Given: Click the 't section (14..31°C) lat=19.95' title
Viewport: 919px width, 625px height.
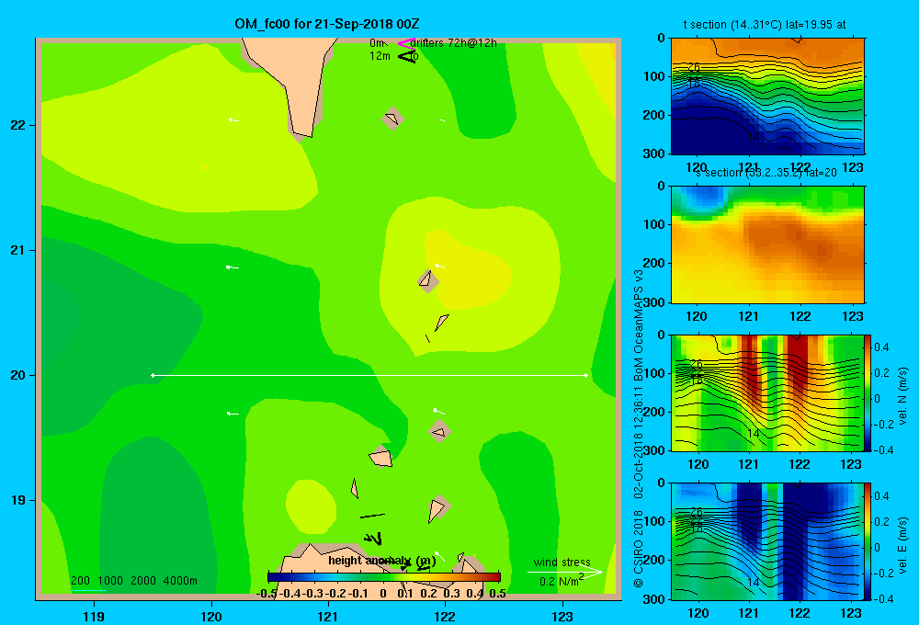Looking at the screenshot, I should pos(765,25).
